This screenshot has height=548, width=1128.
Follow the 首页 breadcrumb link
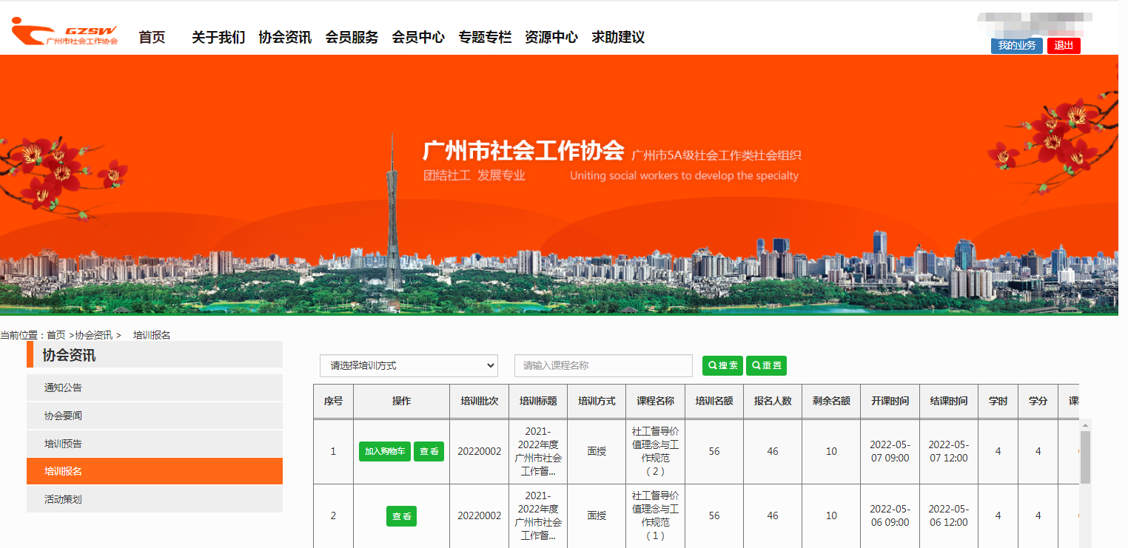coord(56,335)
